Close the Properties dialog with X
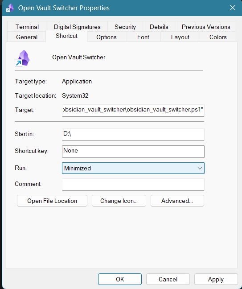242x289 pixels. pyautogui.click(x=233, y=8)
